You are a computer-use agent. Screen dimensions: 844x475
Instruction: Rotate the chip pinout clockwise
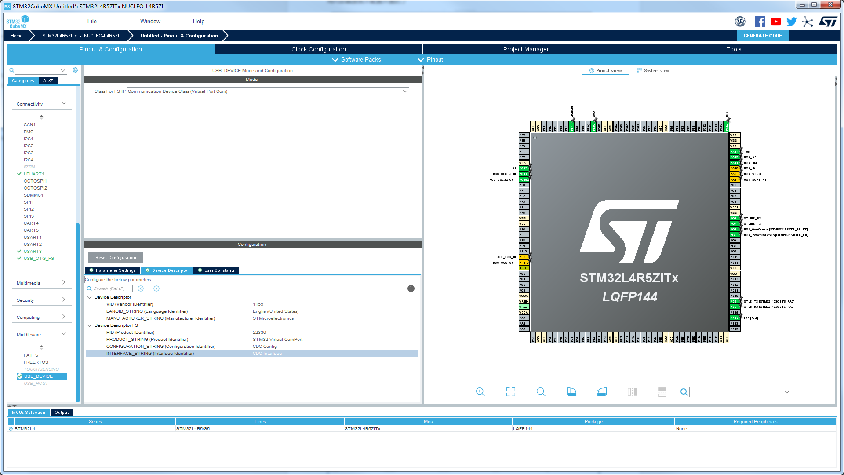click(x=571, y=391)
